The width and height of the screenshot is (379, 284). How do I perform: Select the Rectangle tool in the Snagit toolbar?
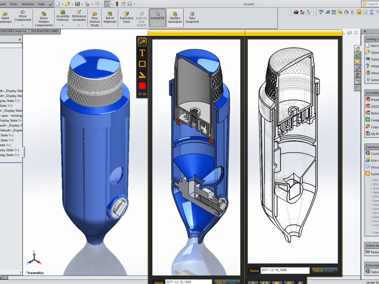[141, 64]
